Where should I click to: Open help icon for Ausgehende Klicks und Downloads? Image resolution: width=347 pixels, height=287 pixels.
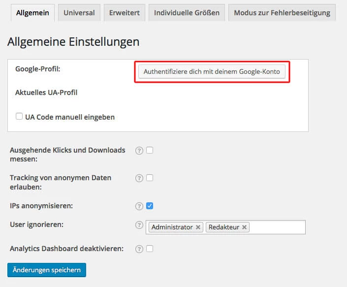[x=139, y=151]
